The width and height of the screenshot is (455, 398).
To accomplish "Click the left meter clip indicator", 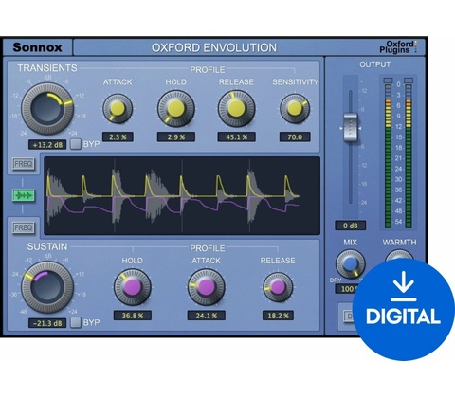I will pyautogui.click(x=388, y=81).
